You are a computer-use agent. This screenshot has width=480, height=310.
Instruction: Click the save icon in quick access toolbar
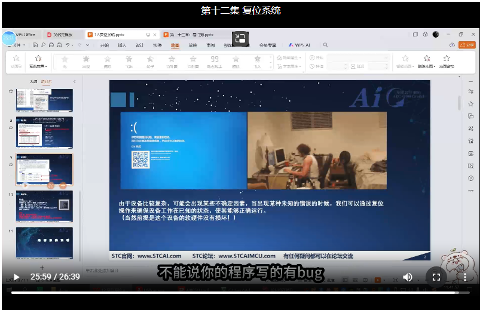[x=35, y=45]
